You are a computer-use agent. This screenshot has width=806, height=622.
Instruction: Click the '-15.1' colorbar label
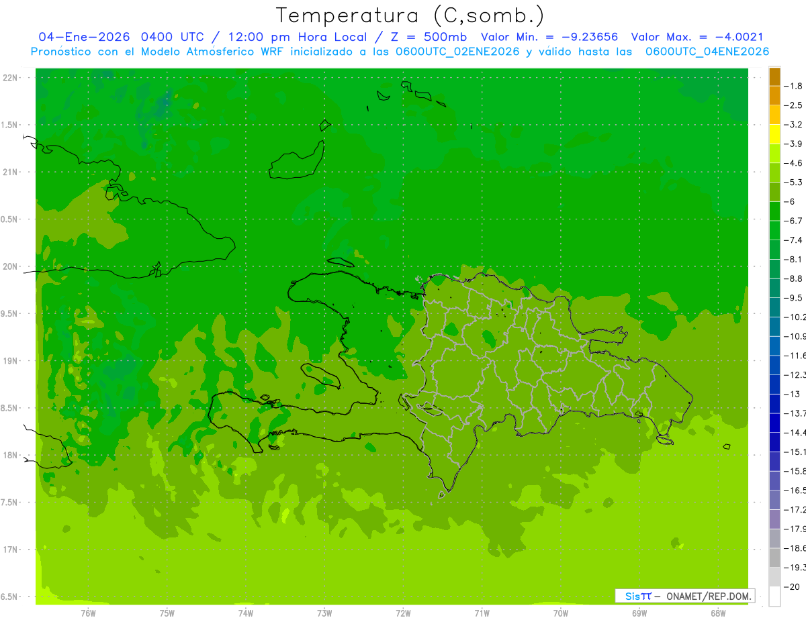pyautogui.click(x=796, y=452)
